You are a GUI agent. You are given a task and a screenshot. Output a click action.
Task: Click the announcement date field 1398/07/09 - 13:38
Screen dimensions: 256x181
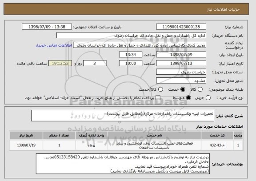click(47, 27)
